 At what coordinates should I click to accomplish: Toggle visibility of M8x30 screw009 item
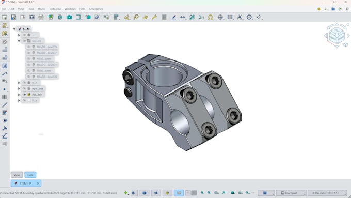coord(29,47)
